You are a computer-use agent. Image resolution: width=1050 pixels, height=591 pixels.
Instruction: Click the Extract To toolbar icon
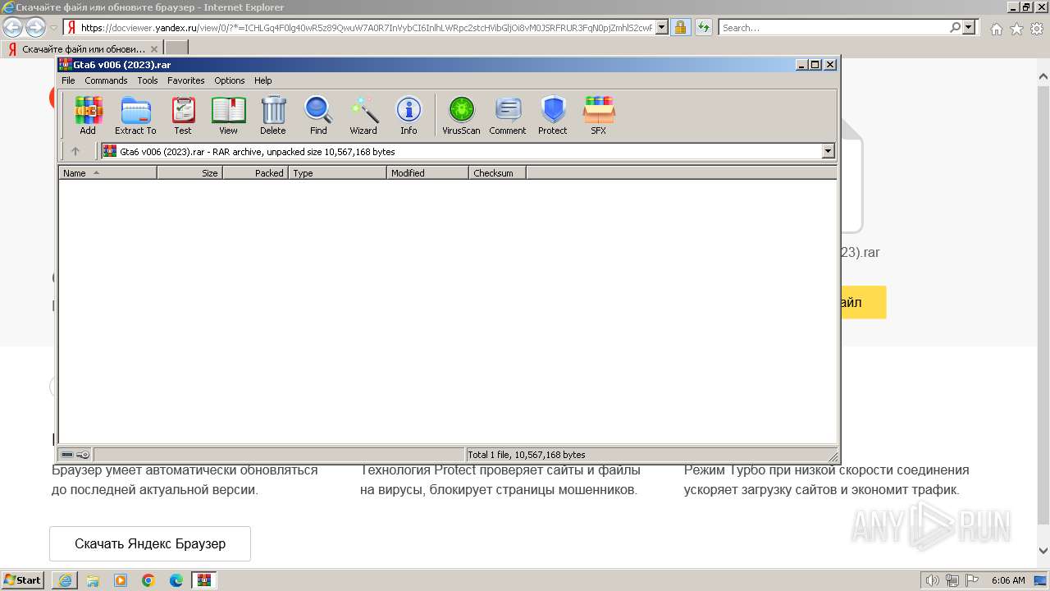coord(135,115)
